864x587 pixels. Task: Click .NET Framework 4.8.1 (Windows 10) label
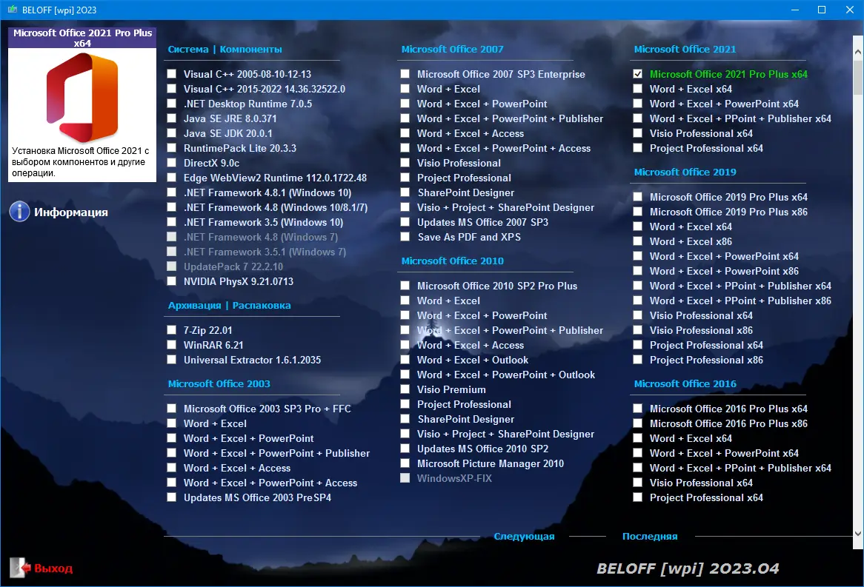tap(267, 192)
